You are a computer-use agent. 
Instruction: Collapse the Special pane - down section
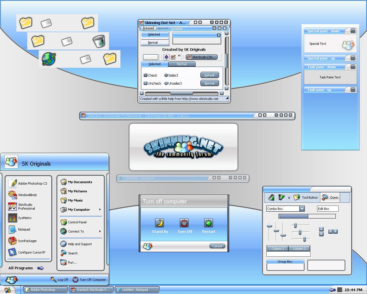[353, 31]
